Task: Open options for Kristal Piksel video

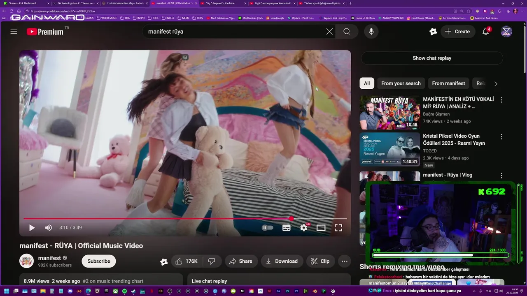Action: [x=501, y=136]
